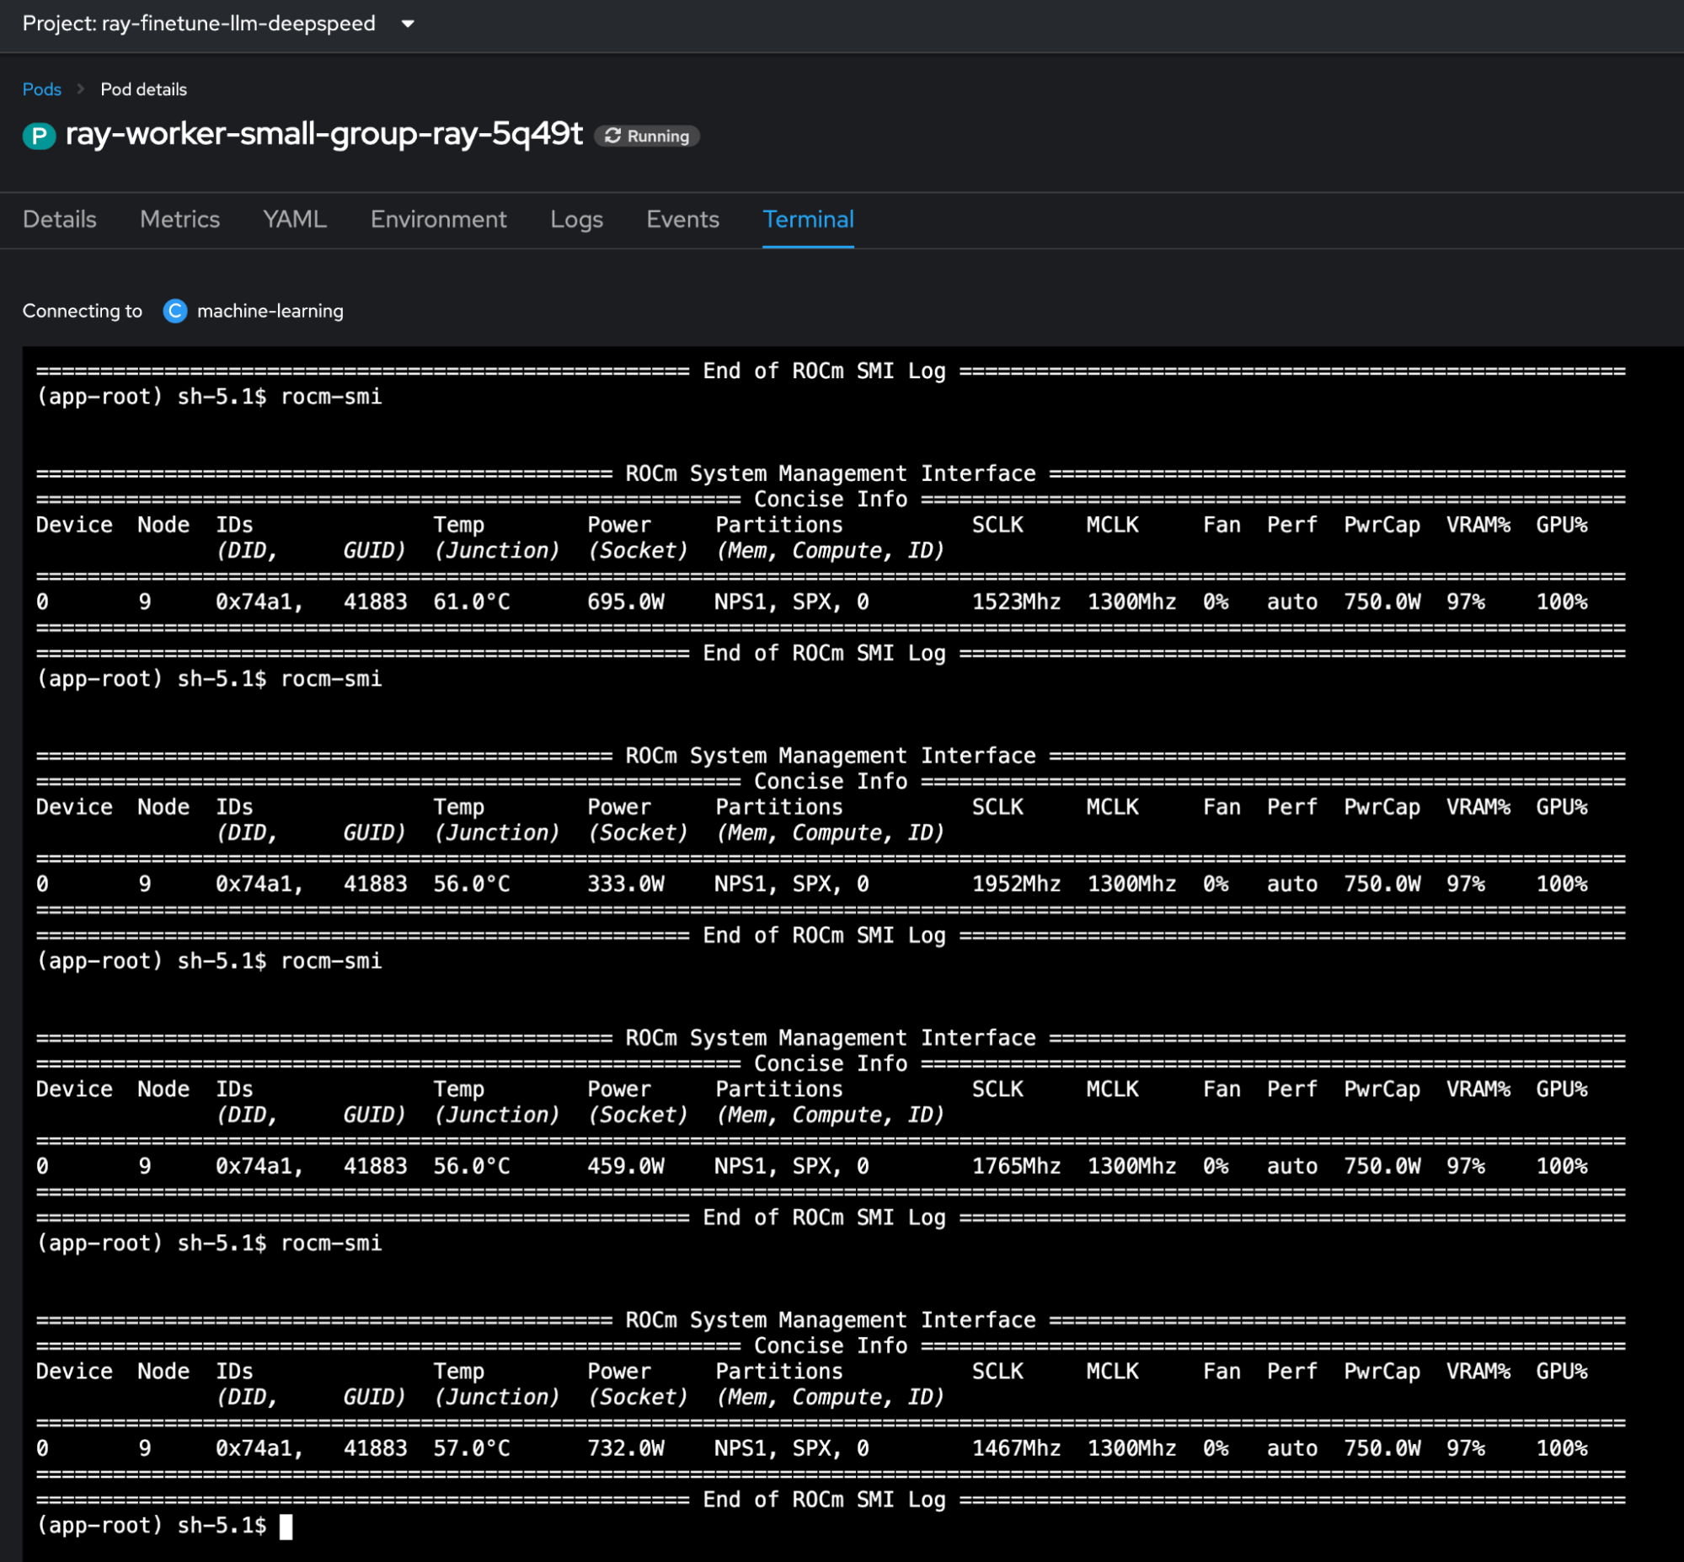Click the 1952Mhz SCLK value
The height and width of the screenshot is (1562, 1684).
tap(1017, 884)
